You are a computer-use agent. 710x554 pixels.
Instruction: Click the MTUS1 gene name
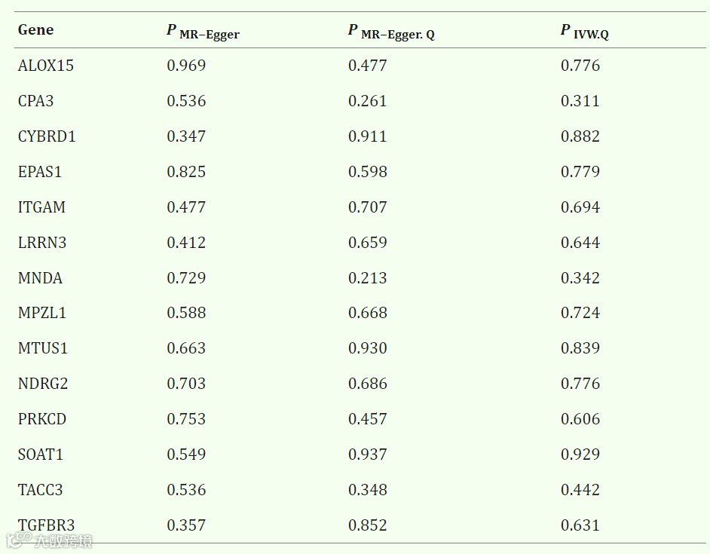coord(43,348)
